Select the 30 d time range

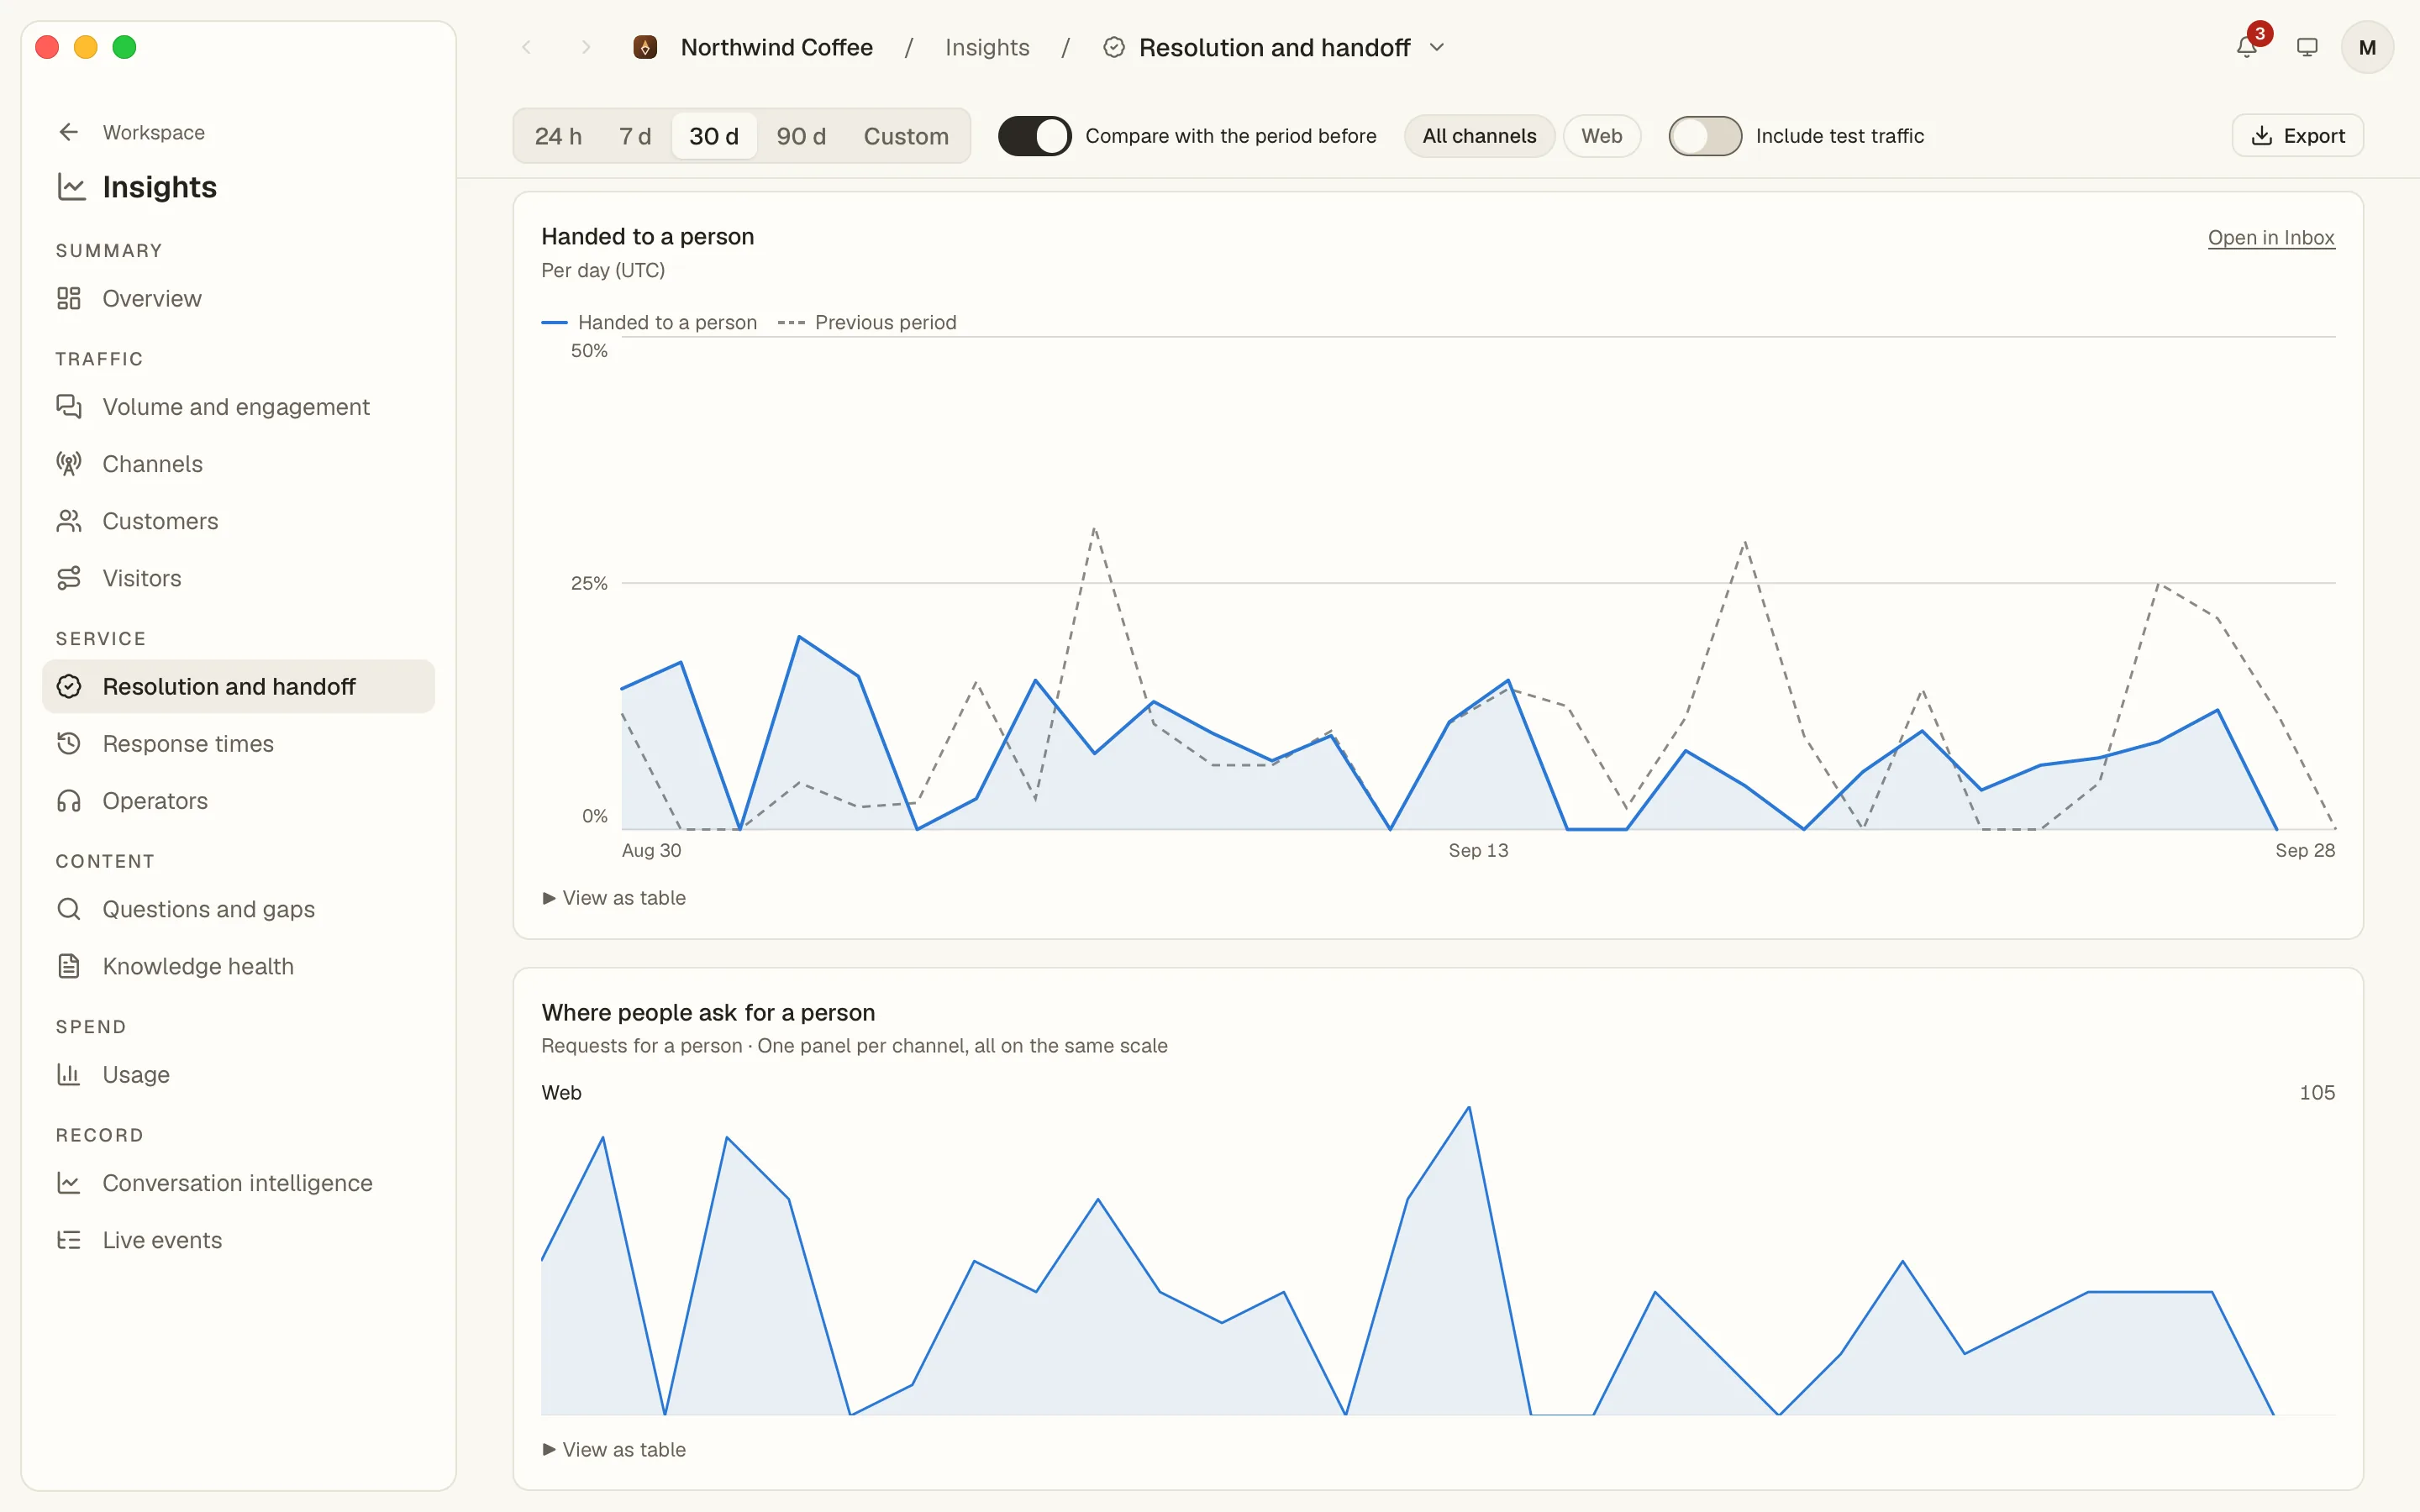[x=714, y=136]
